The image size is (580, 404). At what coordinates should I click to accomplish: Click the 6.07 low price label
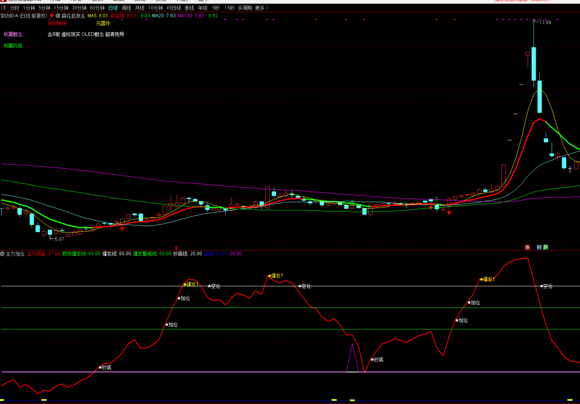[59, 239]
